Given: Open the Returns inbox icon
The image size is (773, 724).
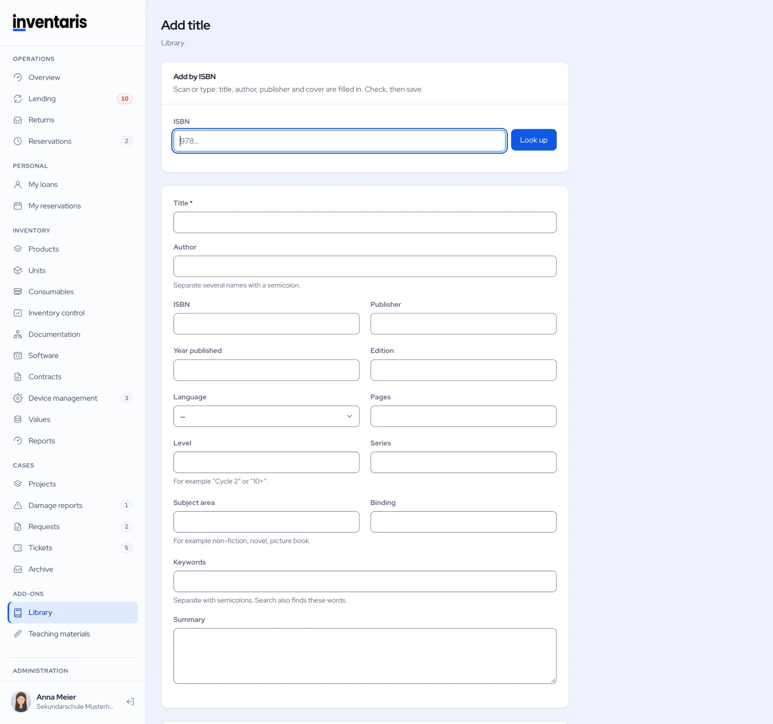Looking at the screenshot, I should click(18, 120).
